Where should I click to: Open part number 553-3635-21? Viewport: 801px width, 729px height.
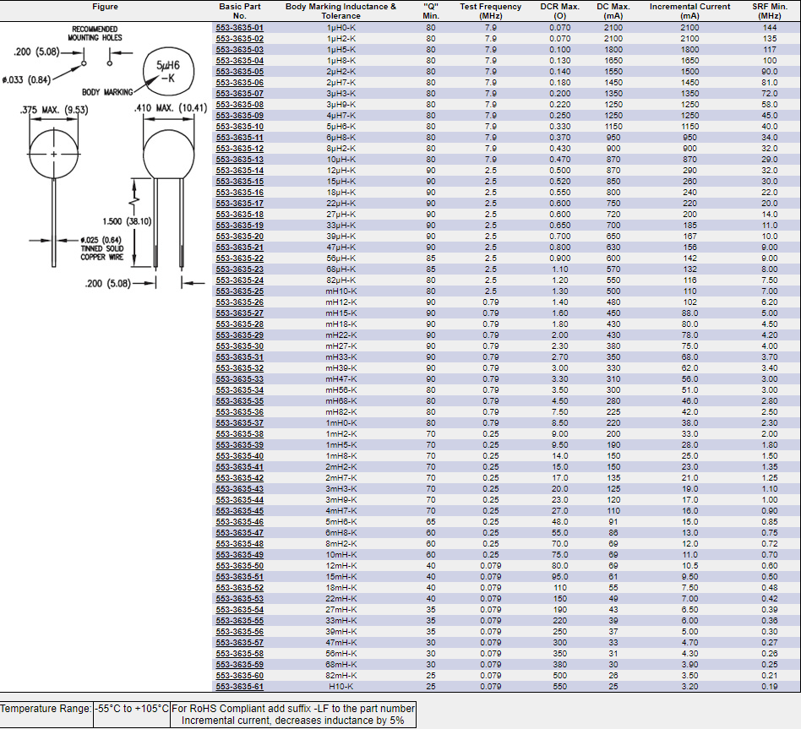tap(239, 248)
